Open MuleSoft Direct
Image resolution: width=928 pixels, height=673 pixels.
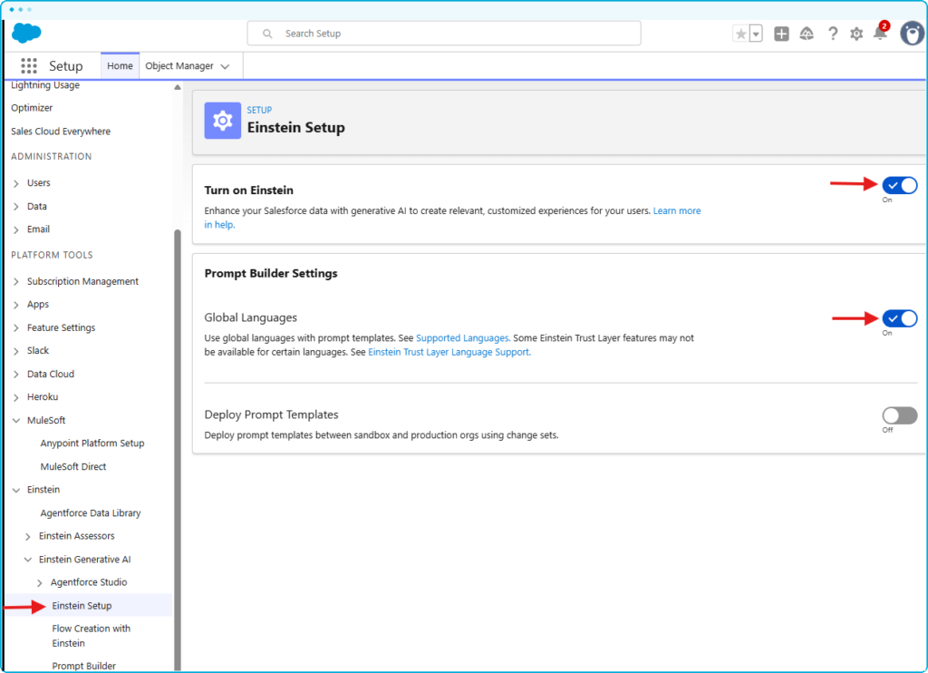pos(72,467)
